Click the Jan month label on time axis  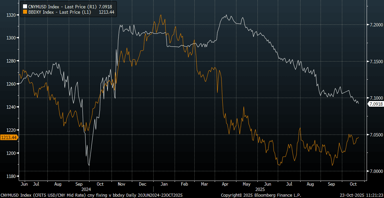coord(164,184)
